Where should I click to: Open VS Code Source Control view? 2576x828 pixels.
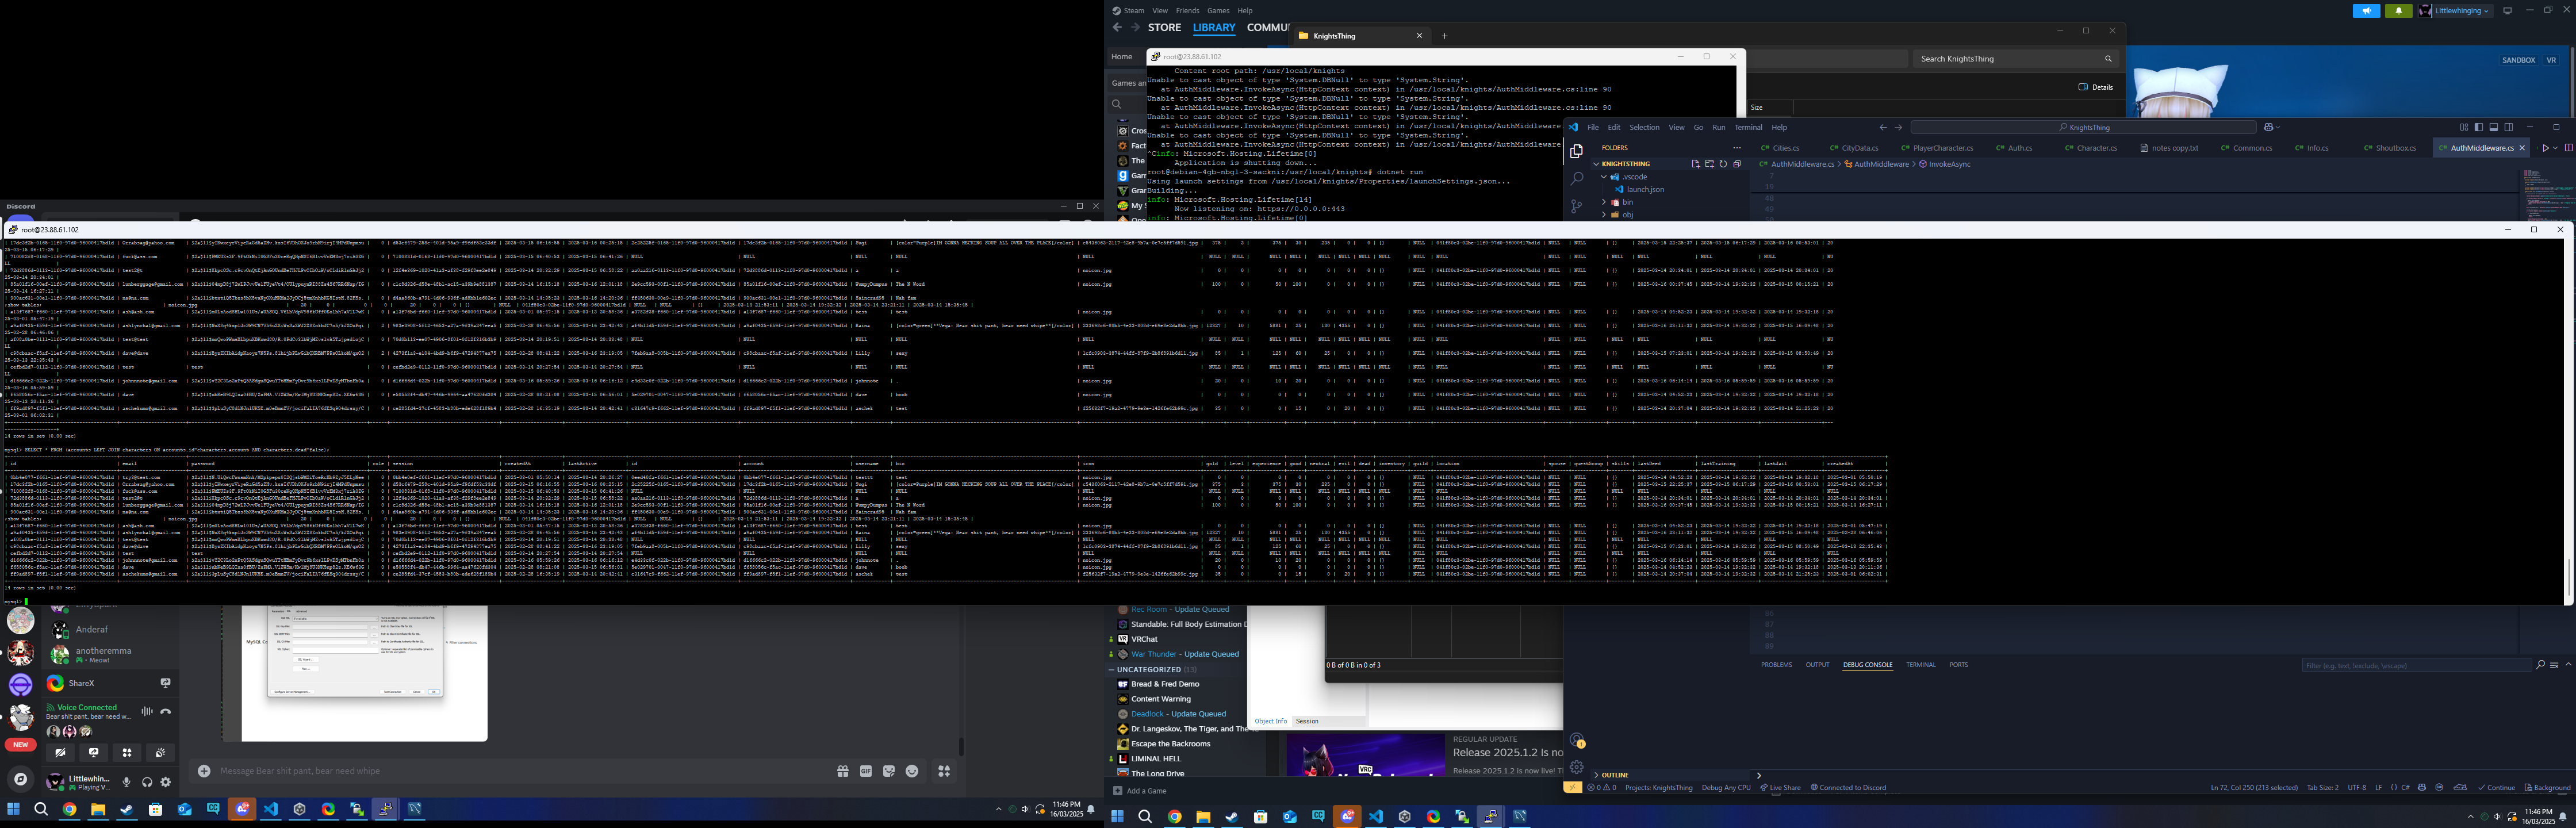pyautogui.click(x=1576, y=206)
